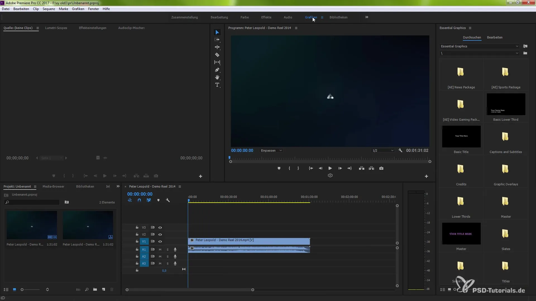Select the Pen tool
The height and width of the screenshot is (301, 536).
tap(217, 70)
